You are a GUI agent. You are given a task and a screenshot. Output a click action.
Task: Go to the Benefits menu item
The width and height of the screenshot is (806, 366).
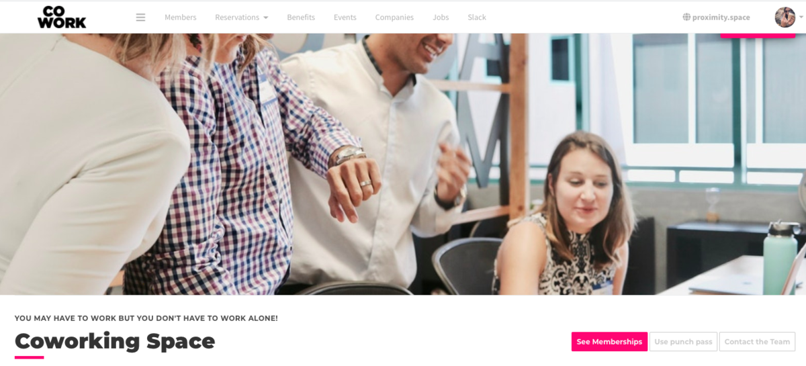click(x=301, y=17)
